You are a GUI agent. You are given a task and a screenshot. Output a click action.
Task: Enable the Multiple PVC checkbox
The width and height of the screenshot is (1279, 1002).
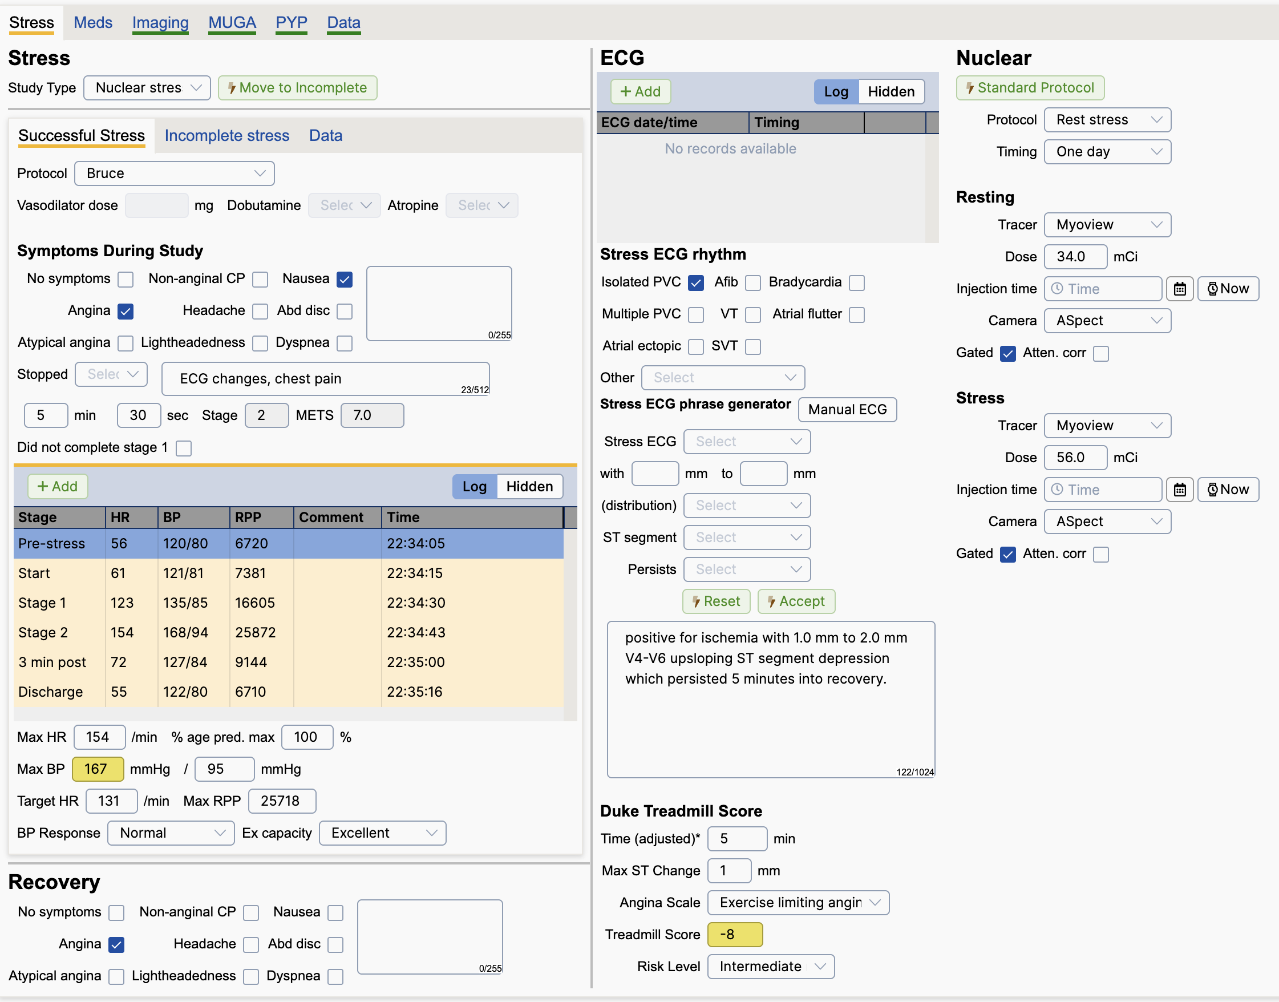pos(696,315)
